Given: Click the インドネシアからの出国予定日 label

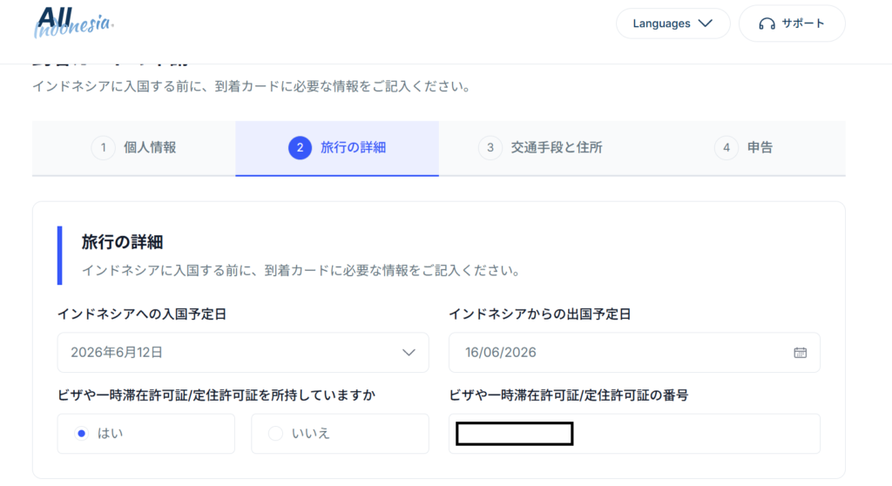Looking at the screenshot, I should click(x=540, y=314).
